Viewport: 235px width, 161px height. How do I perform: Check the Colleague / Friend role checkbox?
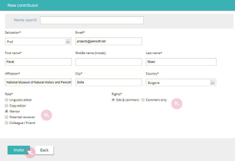pyautogui.click(x=7, y=123)
